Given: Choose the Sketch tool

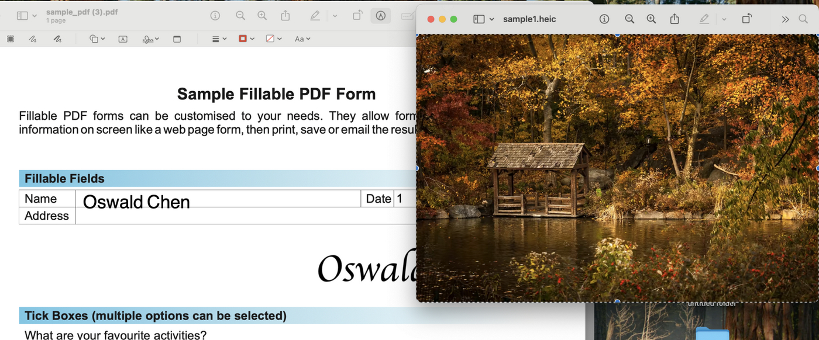Looking at the screenshot, I should (x=33, y=39).
